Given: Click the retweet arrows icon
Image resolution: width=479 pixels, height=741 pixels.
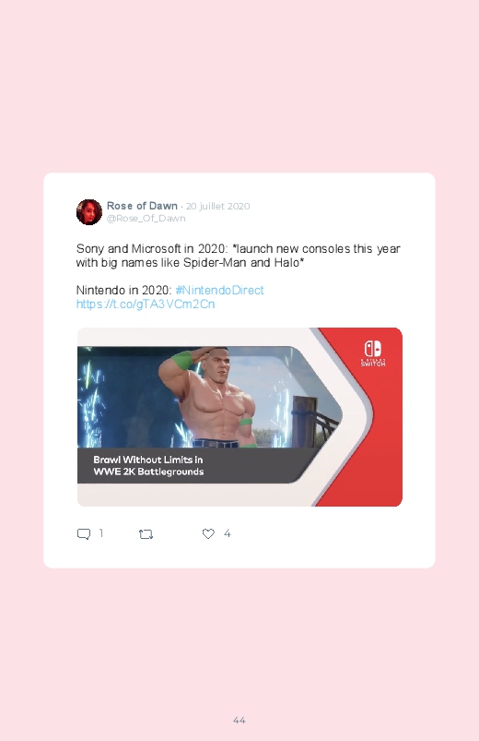Looking at the screenshot, I should tap(146, 534).
